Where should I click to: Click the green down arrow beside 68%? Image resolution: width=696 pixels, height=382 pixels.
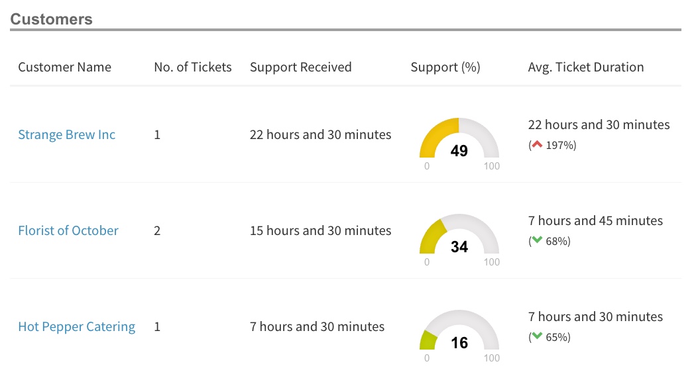pos(537,241)
